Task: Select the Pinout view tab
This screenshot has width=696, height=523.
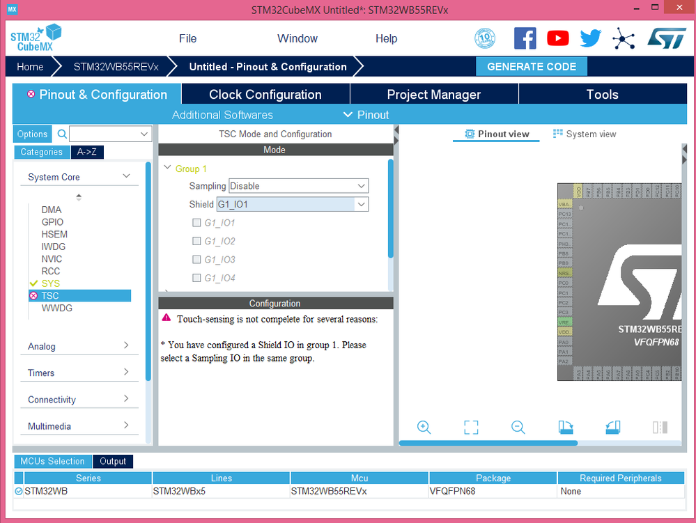Action: click(x=497, y=134)
